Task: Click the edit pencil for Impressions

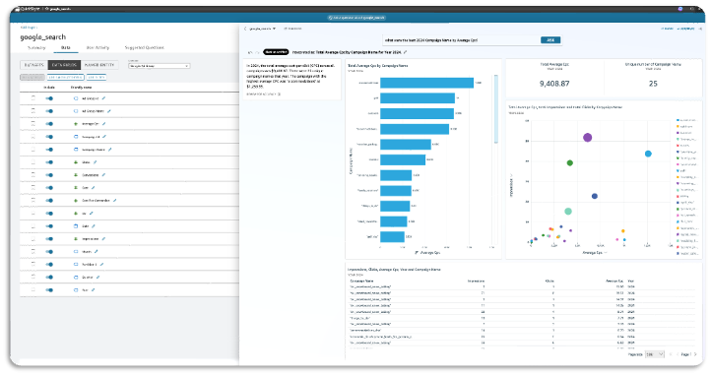Action: [x=103, y=239]
